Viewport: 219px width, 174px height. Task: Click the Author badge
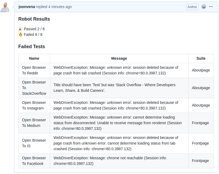click(x=192, y=7)
